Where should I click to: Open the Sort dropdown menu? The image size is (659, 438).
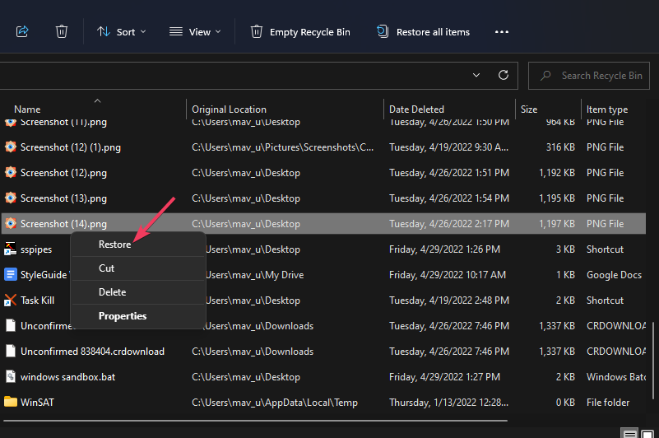coord(121,31)
